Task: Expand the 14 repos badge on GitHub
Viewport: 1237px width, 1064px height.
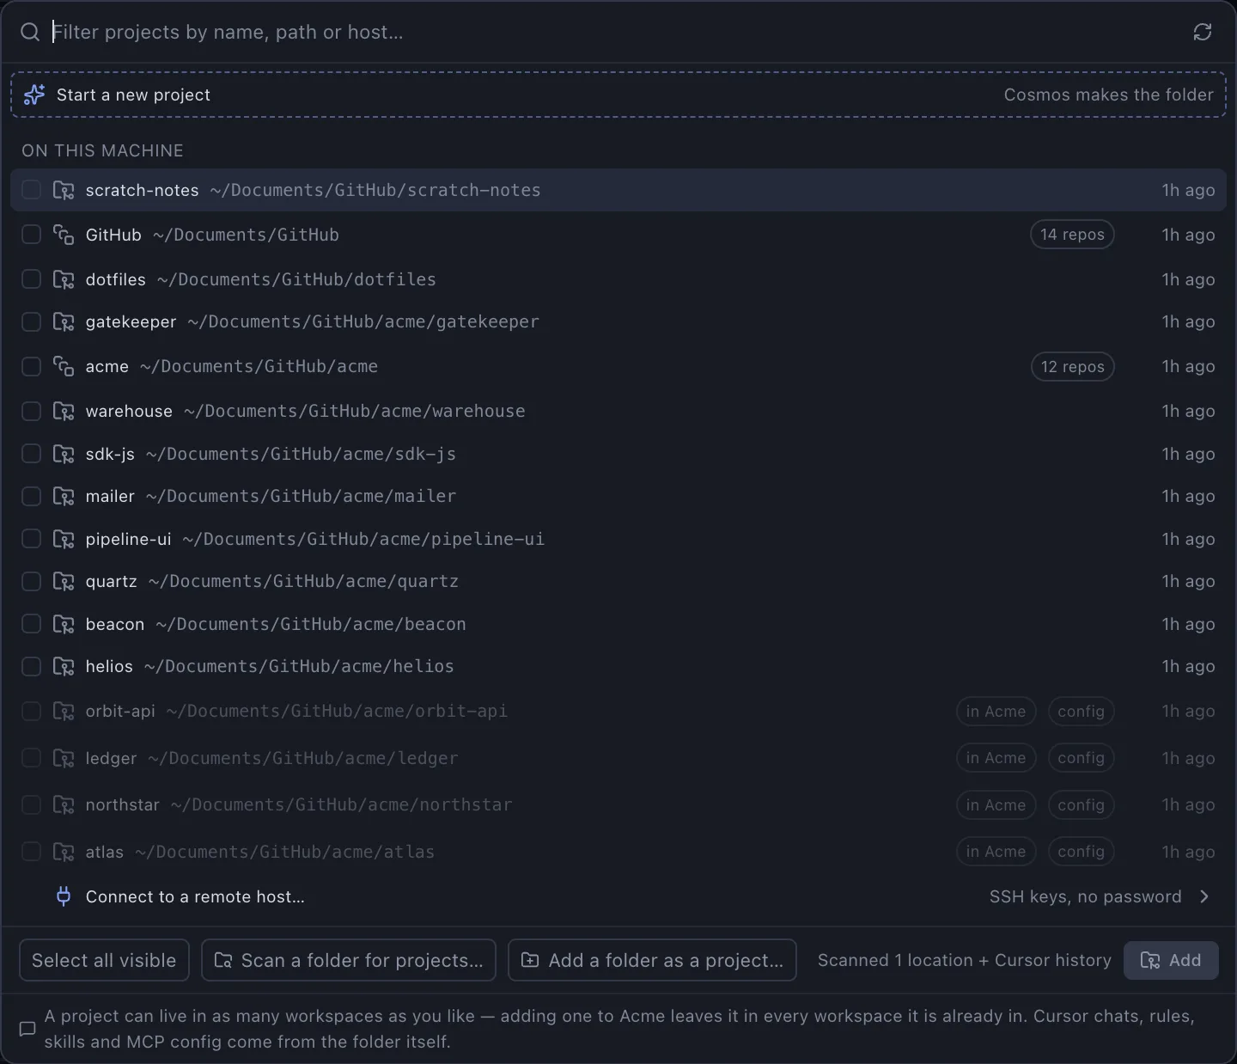Action: click(x=1072, y=235)
